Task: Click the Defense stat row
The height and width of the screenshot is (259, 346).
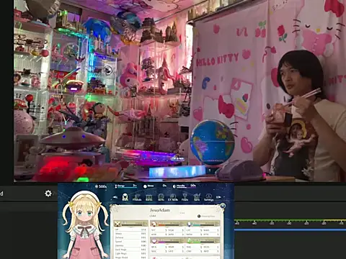Action: coord(130,237)
